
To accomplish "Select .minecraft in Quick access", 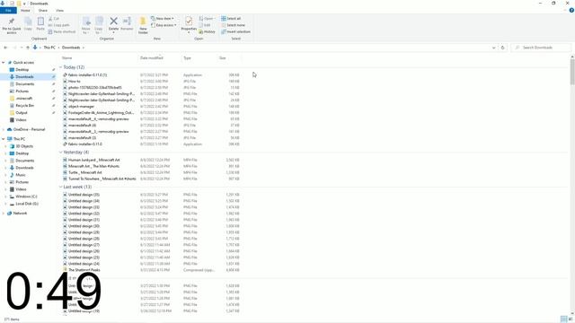I will (24, 99).
